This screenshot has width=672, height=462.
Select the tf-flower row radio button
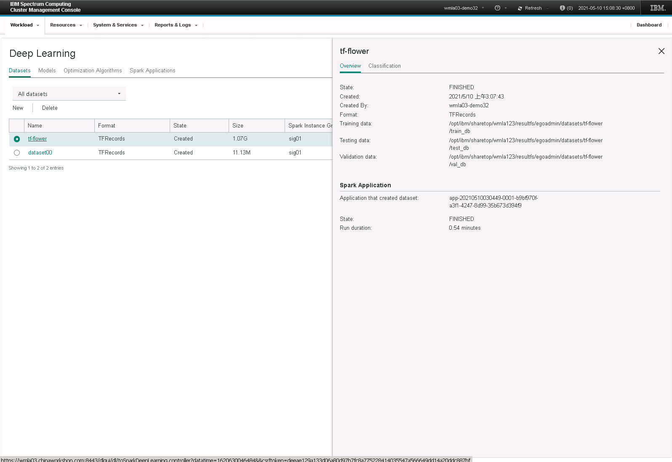17,139
